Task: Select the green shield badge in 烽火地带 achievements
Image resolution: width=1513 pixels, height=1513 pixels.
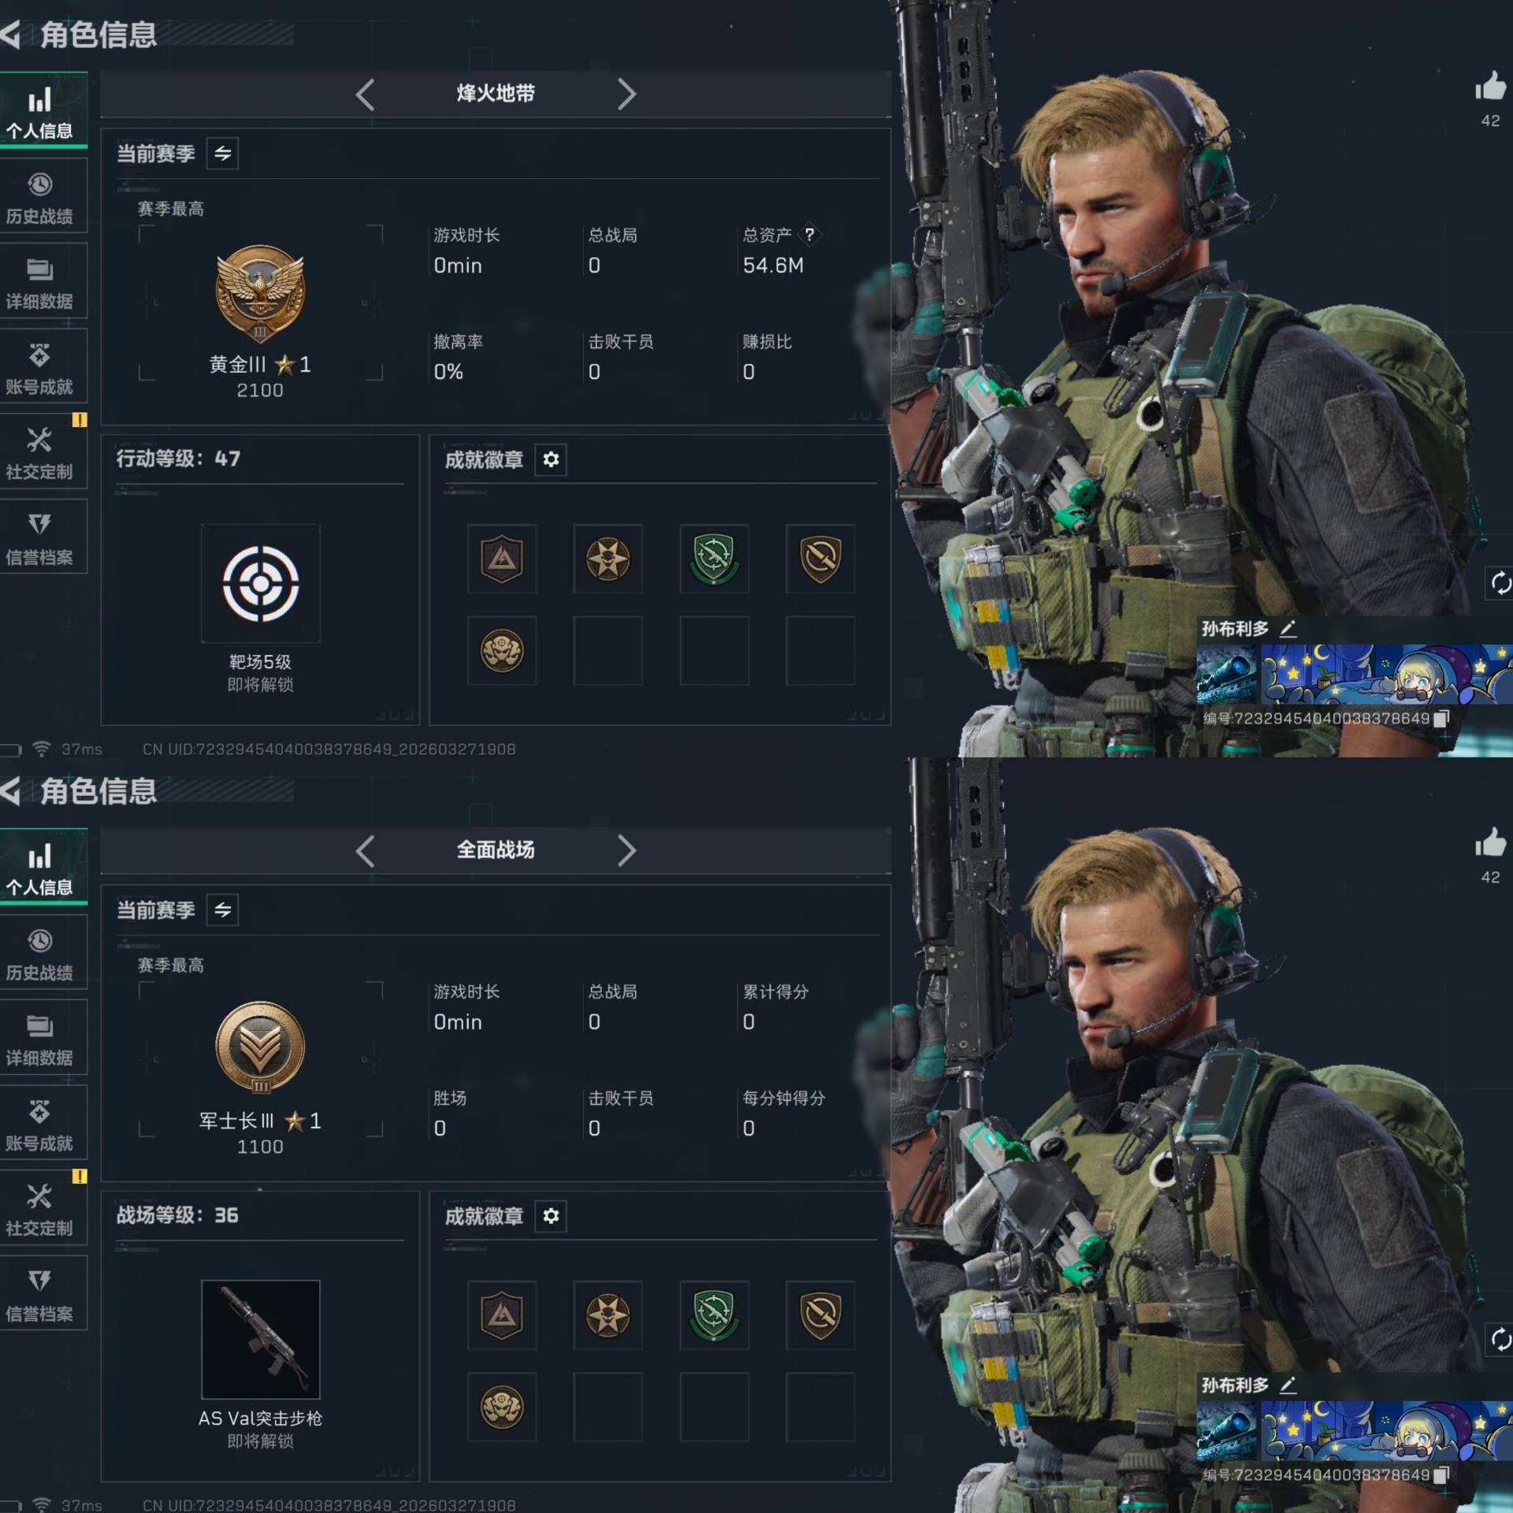Action: (x=714, y=559)
